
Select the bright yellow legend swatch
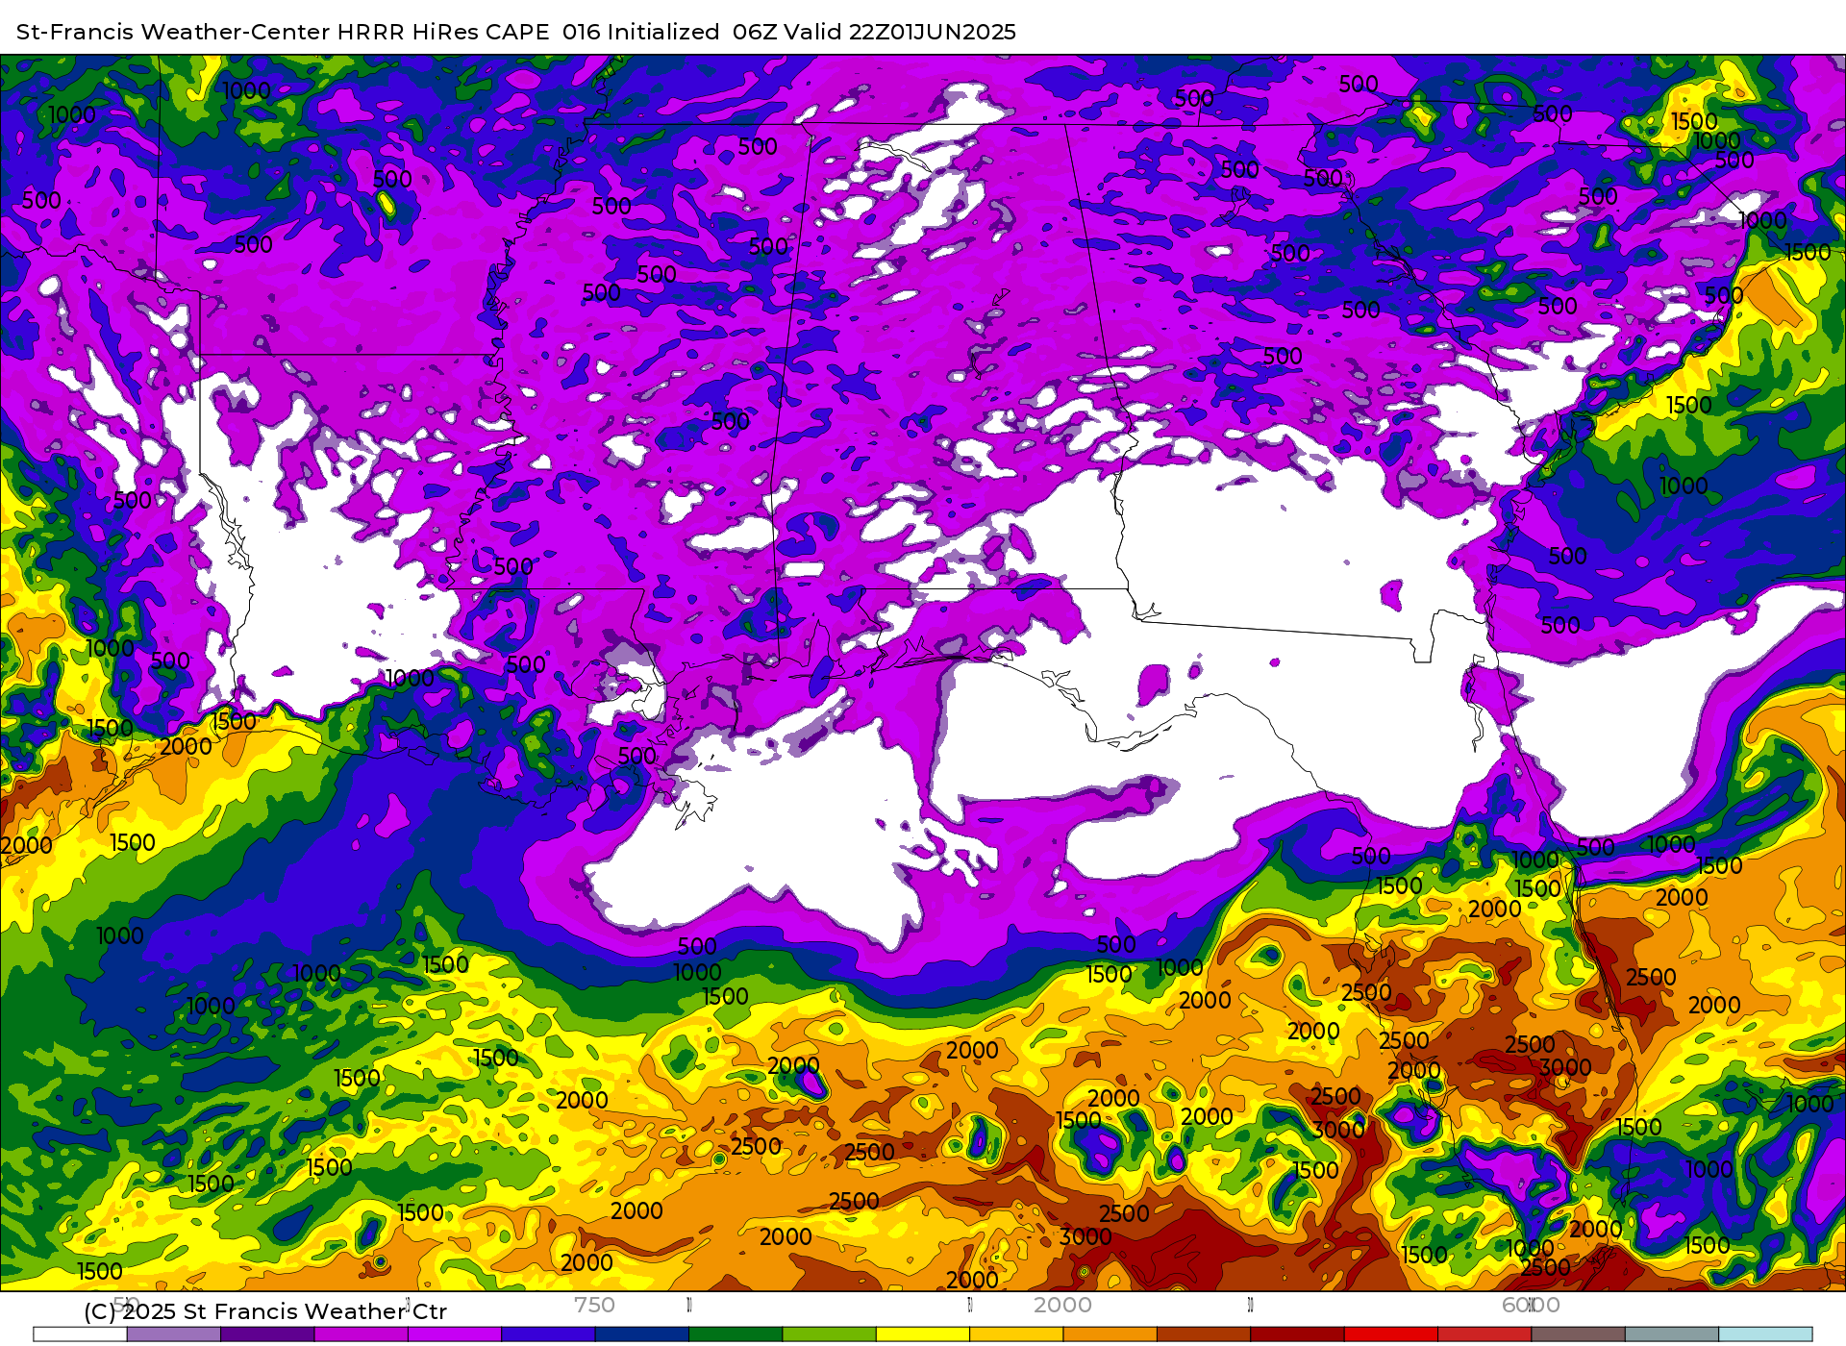[923, 1334]
